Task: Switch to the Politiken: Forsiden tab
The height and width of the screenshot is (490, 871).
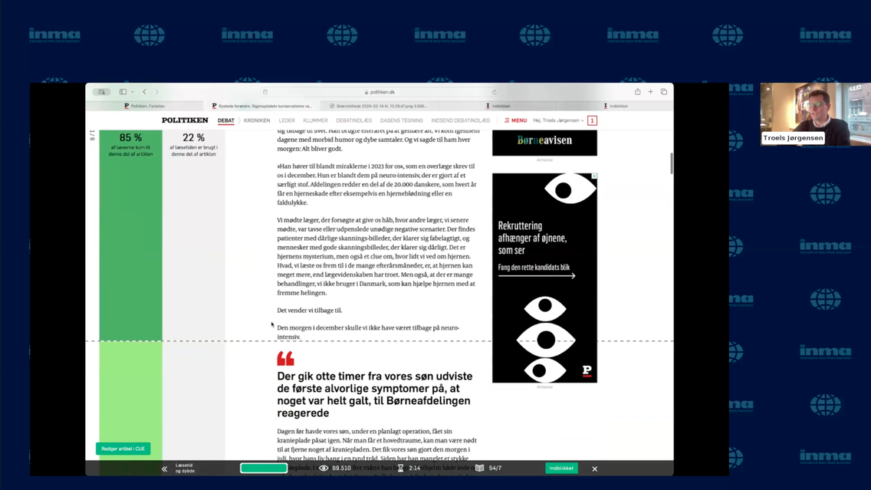Action: 145,106
